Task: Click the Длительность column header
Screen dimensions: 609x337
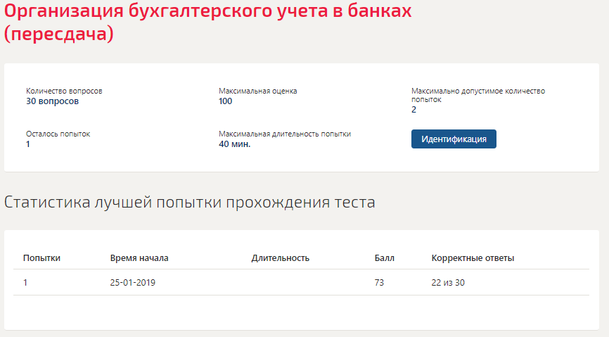Action: tap(281, 258)
